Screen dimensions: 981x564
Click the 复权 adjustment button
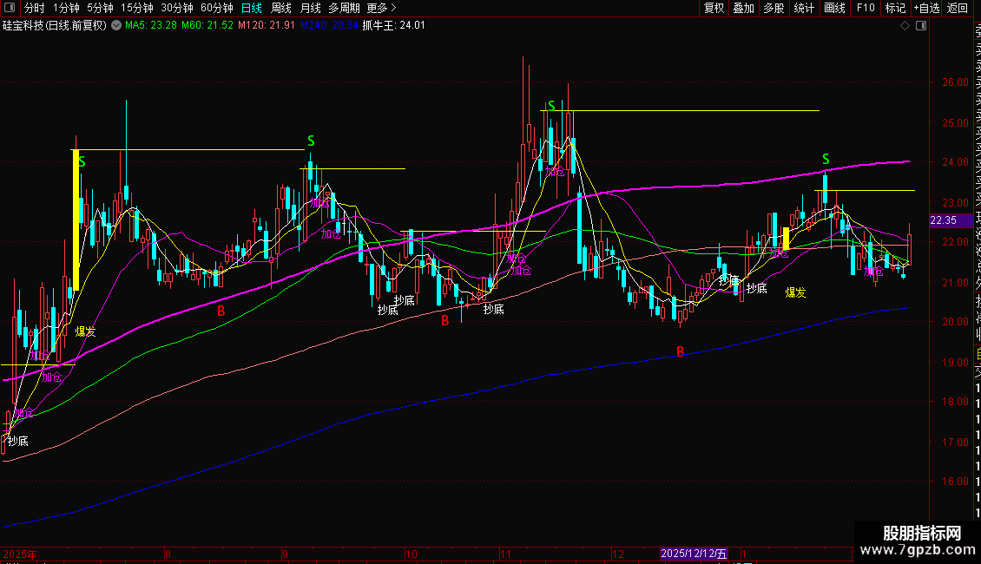(x=714, y=8)
